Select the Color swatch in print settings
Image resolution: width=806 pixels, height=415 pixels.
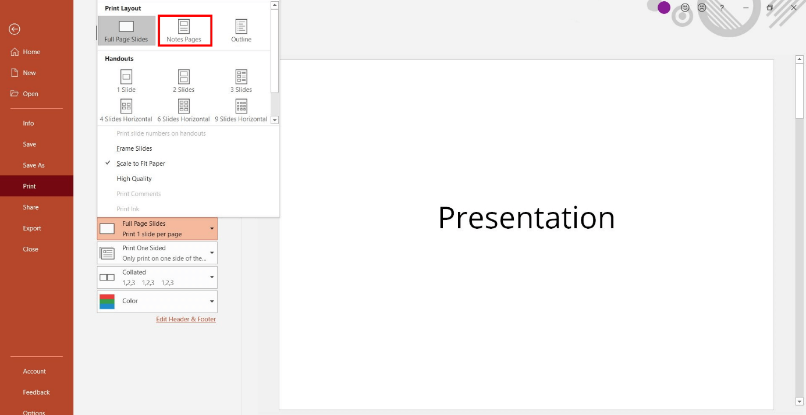pos(107,302)
